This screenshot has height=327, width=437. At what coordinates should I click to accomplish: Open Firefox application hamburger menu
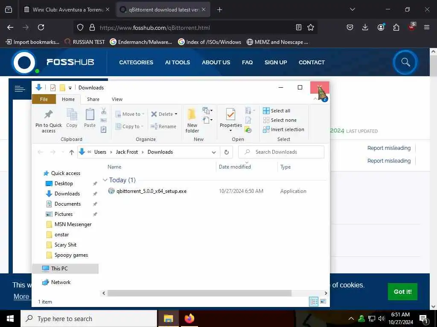coord(427,27)
